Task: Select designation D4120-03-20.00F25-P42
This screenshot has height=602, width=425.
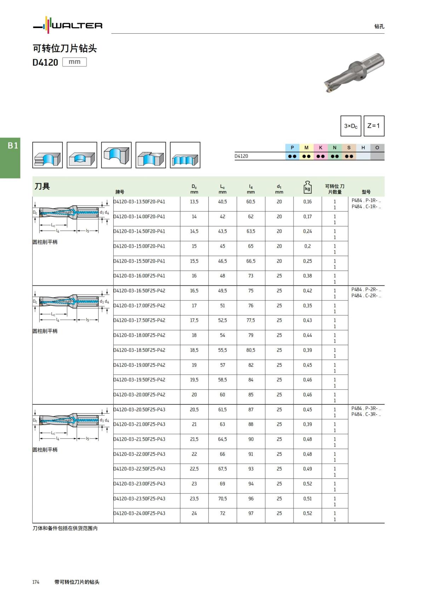Action: point(139,394)
